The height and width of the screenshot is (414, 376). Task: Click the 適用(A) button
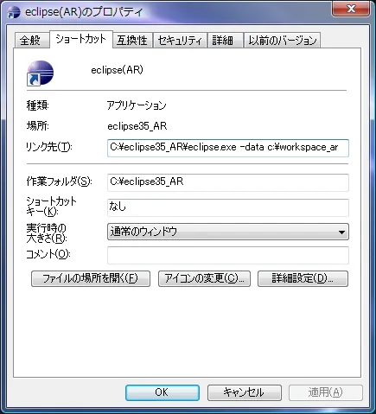tap(326, 392)
